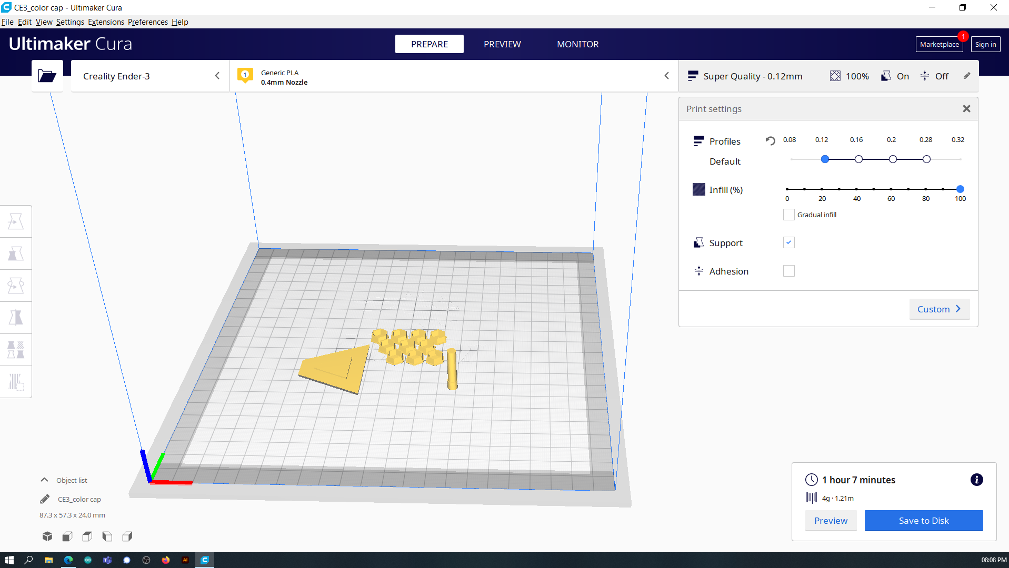Open File Explorer from the taskbar
Viewport: 1009px width, 568px height.
pyautogui.click(x=48, y=560)
